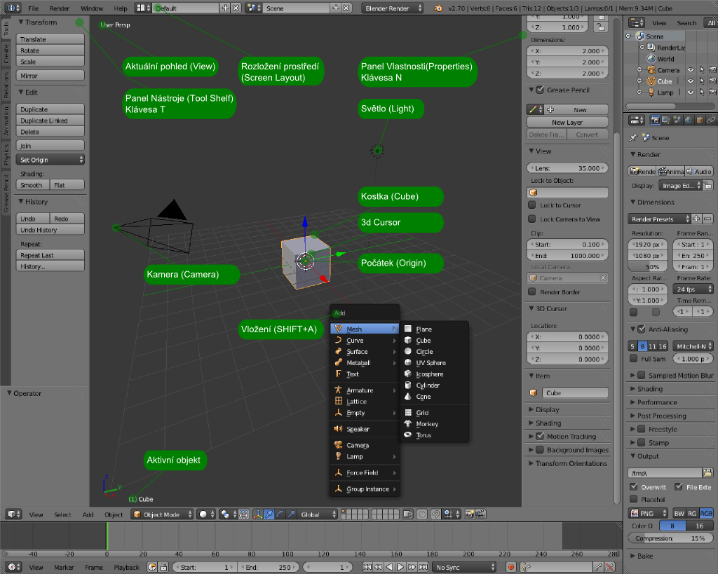Toggle Camera visibility eye in outliner

tap(690, 70)
